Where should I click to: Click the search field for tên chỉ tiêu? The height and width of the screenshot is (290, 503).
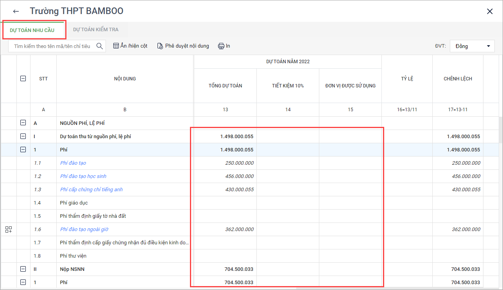[x=52, y=46]
